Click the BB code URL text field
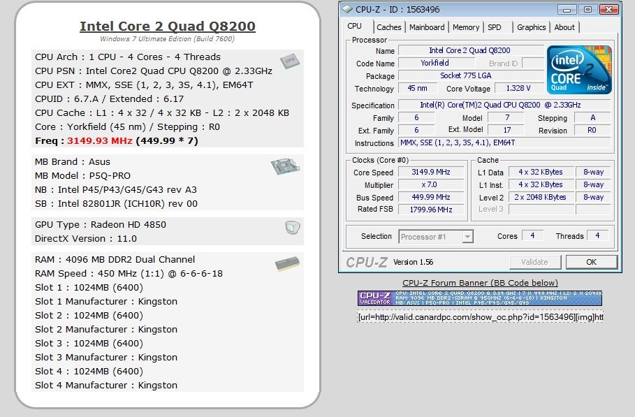Image resolution: width=635 pixels, height=417 pixels. tap(480, 316)
